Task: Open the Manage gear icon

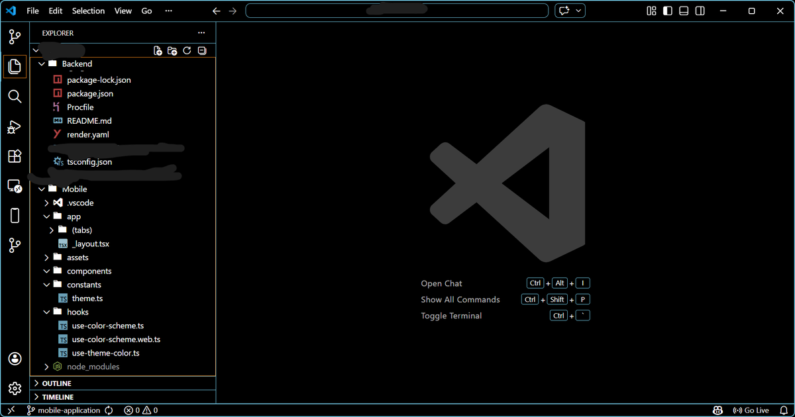Action: (x=15, y=389)
